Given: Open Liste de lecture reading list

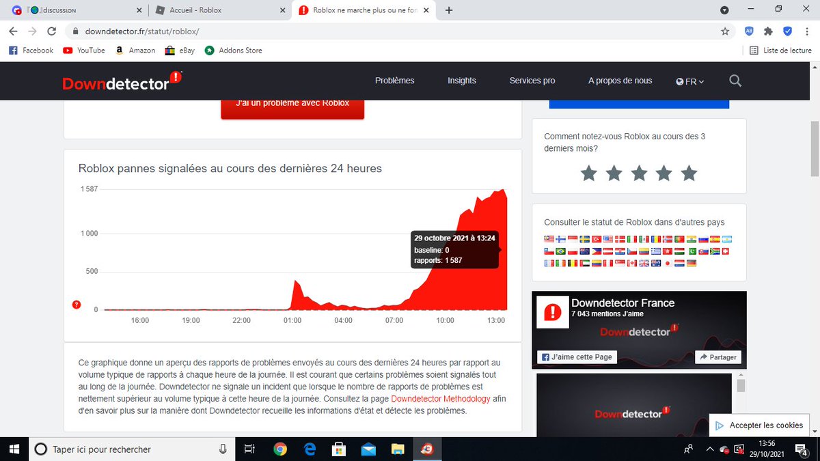Looking at the screenshot, I should pos(780,50).
